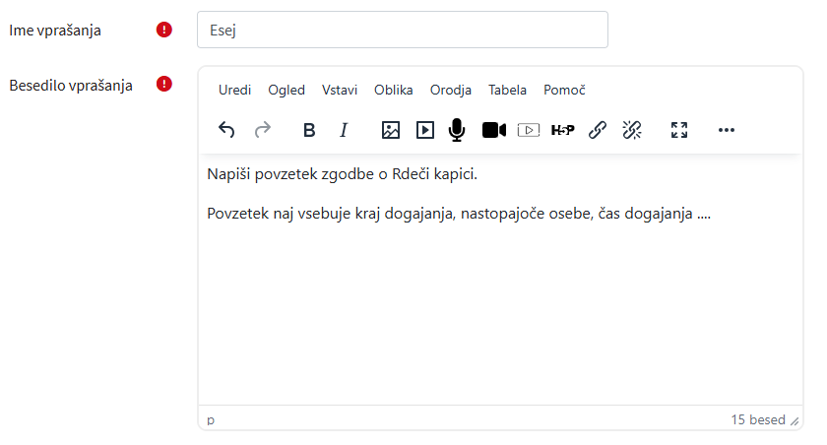Toggle bold text formatting
827x445 pixels.
coord(309,130)
